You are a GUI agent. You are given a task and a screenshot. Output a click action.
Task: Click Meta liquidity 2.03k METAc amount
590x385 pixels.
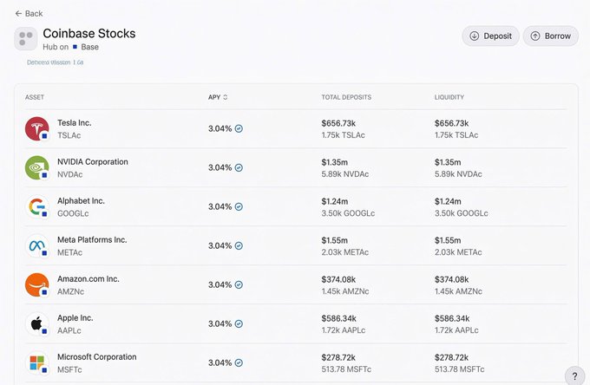(458, 252)
